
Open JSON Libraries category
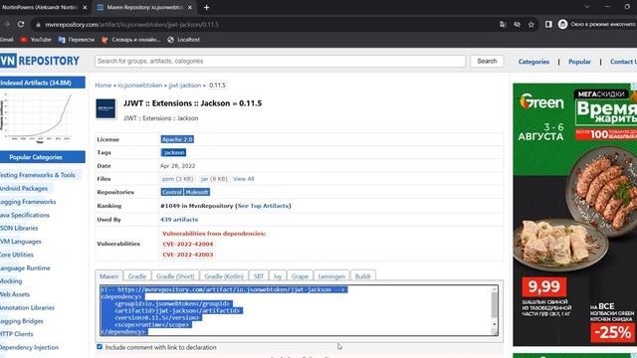[x=19, y=228]
